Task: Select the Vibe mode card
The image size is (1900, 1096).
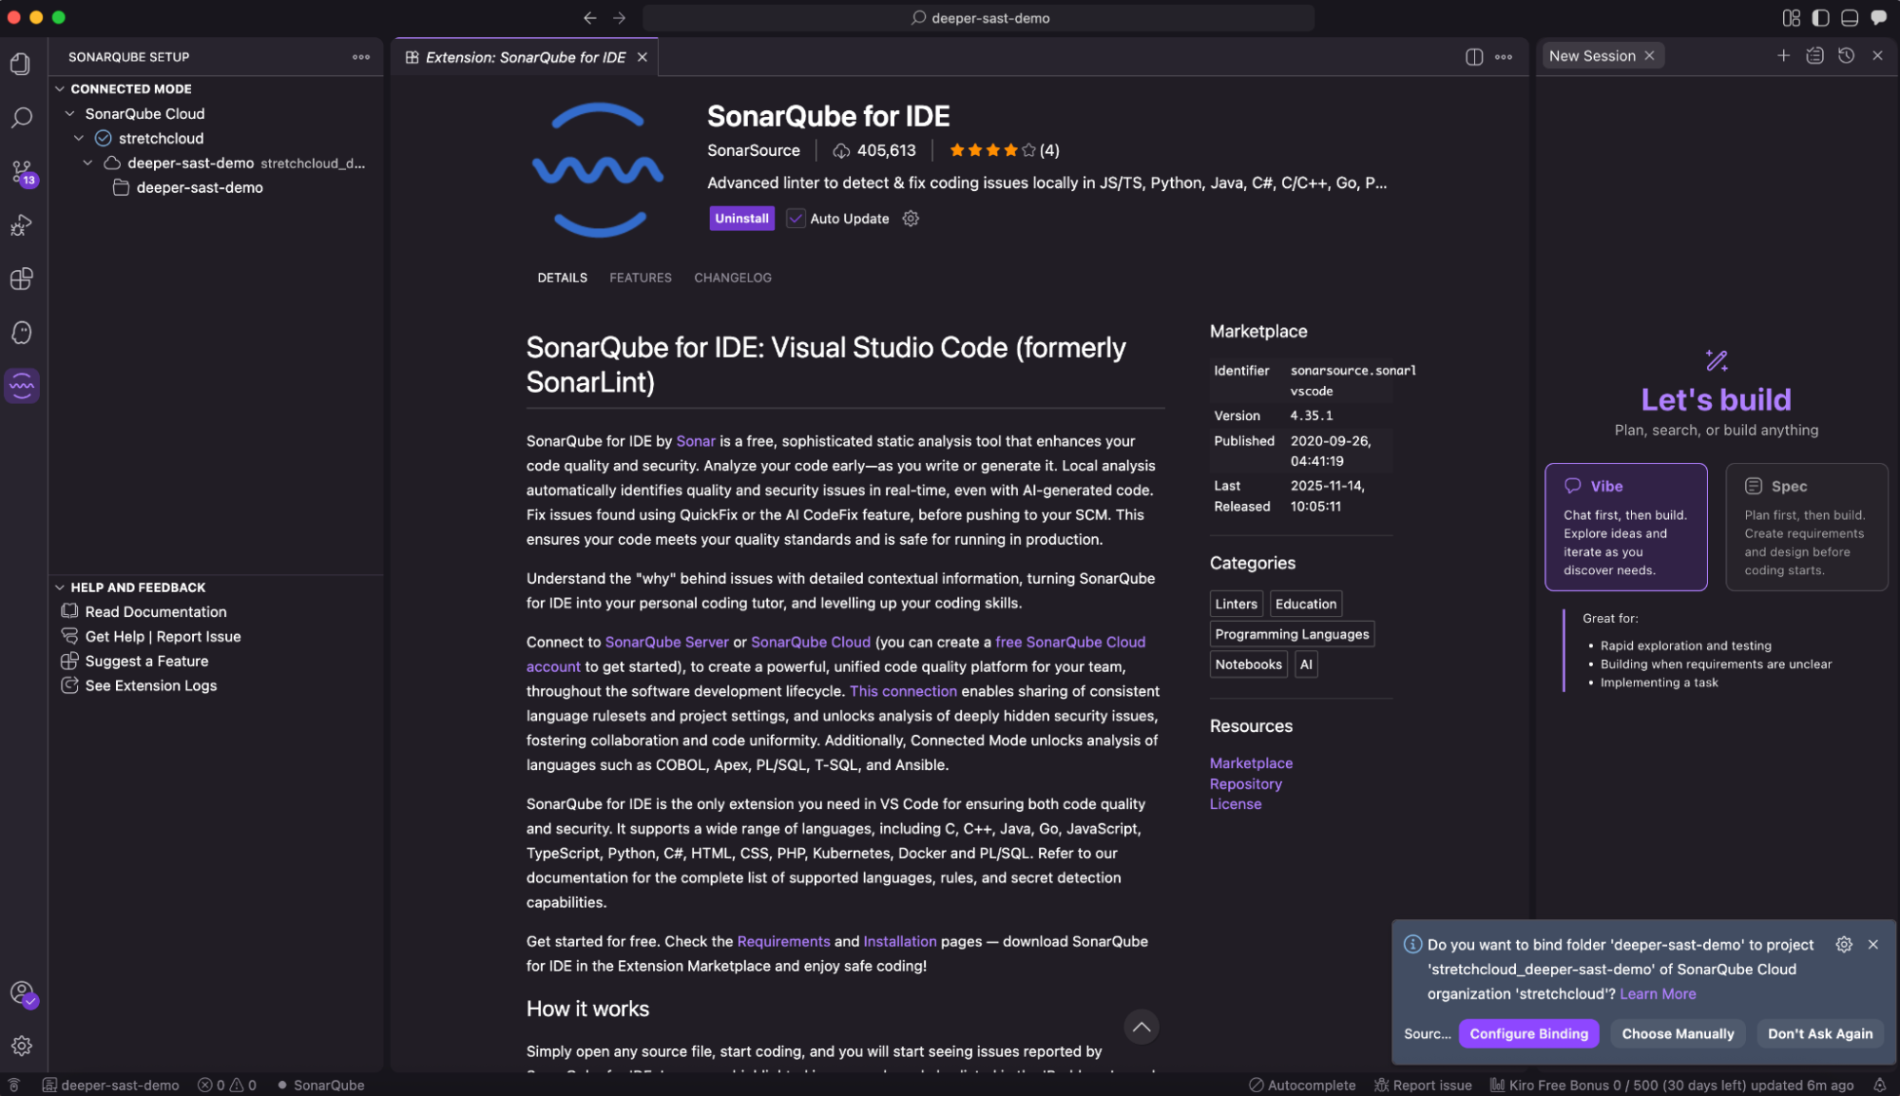Action: pyautogui.click(x=1625, y=527)
